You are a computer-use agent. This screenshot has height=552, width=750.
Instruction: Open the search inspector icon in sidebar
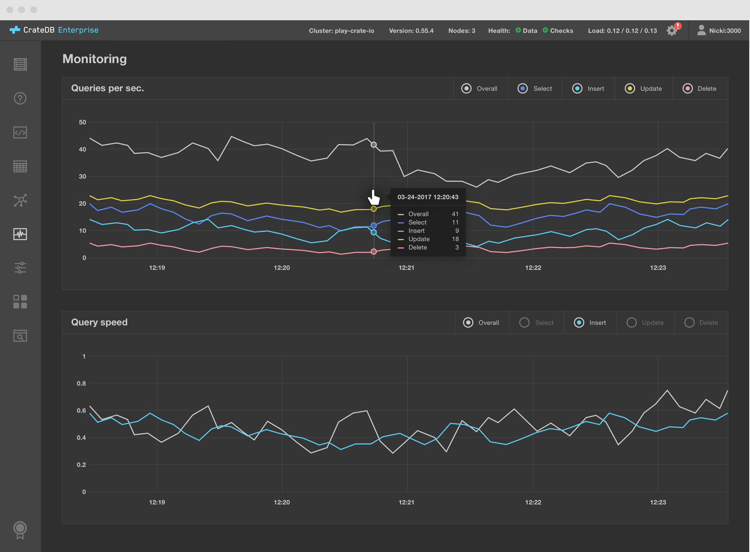coord(20,336)
